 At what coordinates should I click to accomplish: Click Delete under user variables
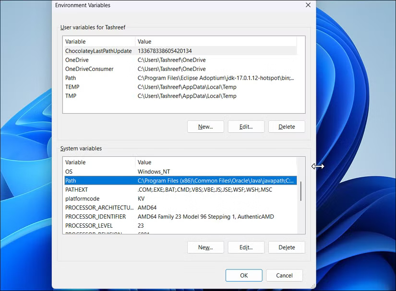click(x=287, y=126)
